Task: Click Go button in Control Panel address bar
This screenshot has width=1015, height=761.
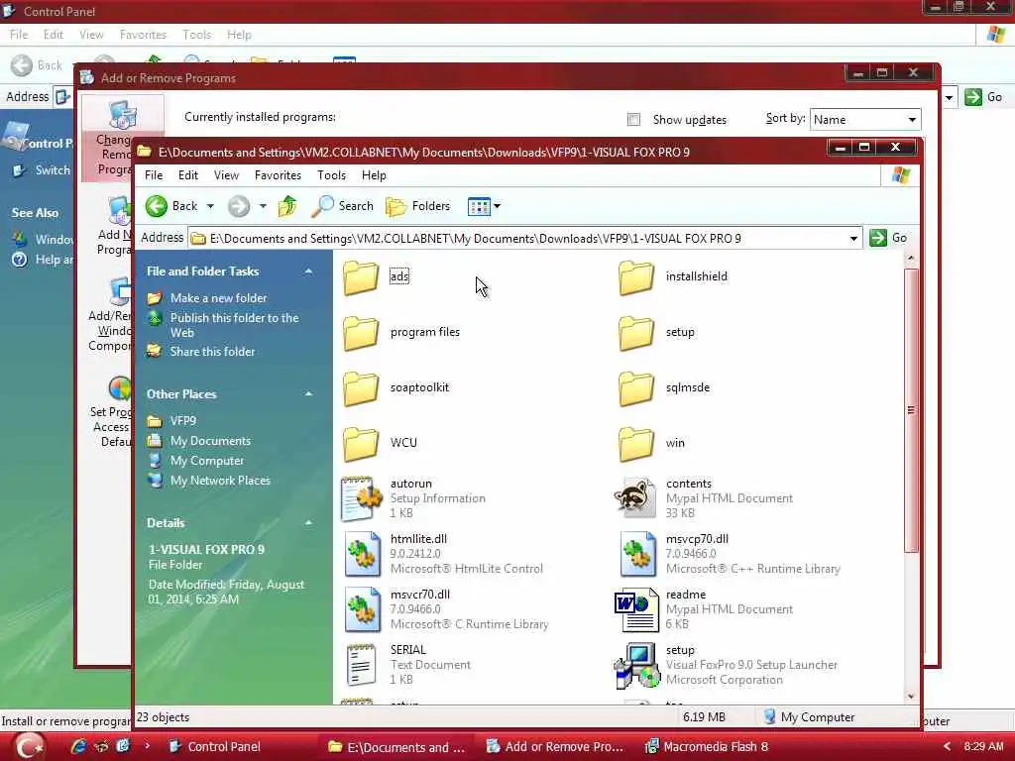Action: coord(983,97)
